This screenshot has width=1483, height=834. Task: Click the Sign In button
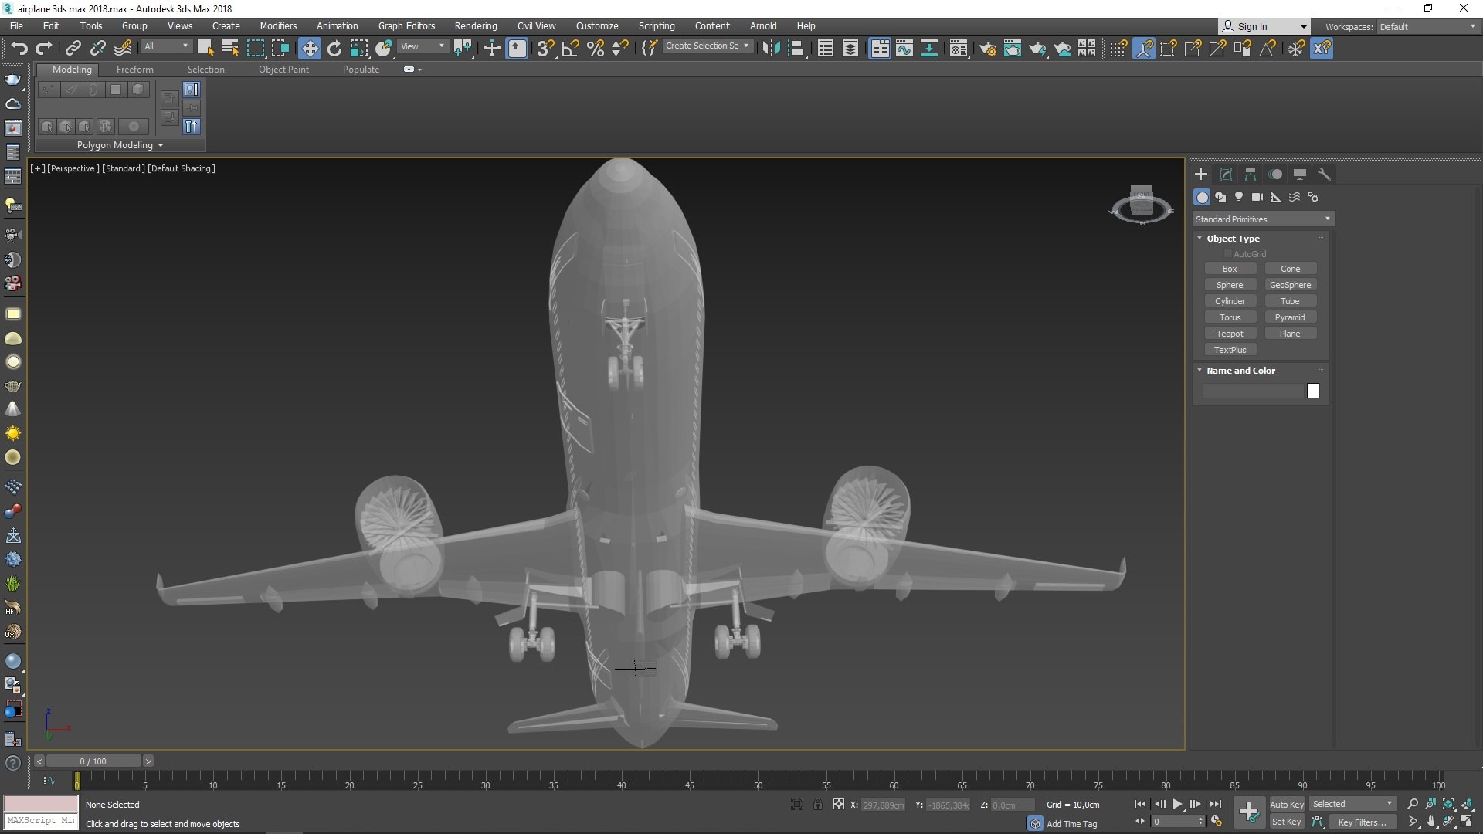point(1264,26)
